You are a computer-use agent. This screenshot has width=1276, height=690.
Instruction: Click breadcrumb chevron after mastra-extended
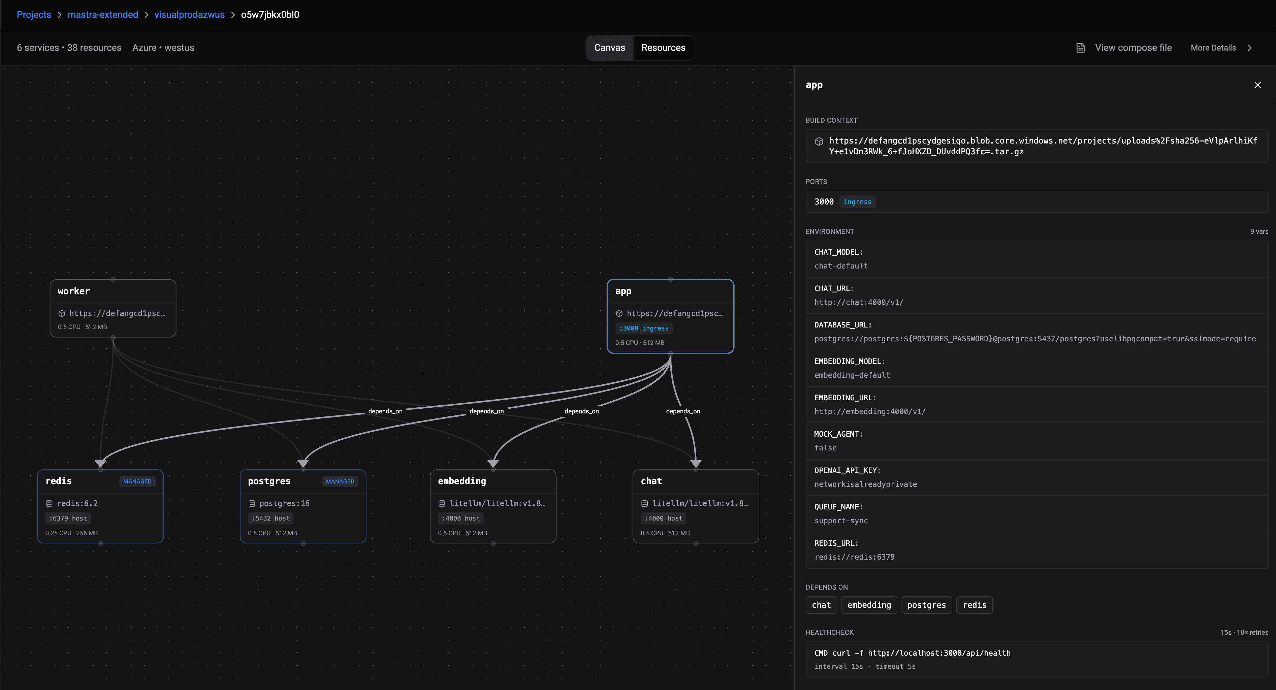pyautogui.click(x=147, y=15)
